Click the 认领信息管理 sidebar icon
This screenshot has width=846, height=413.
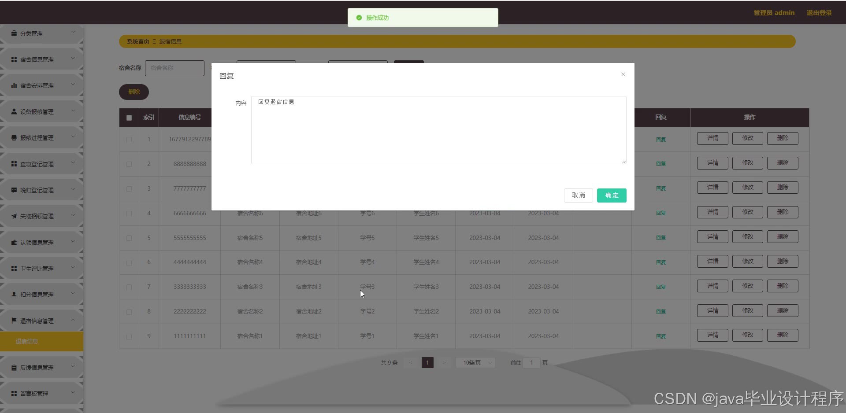point(14,242)
